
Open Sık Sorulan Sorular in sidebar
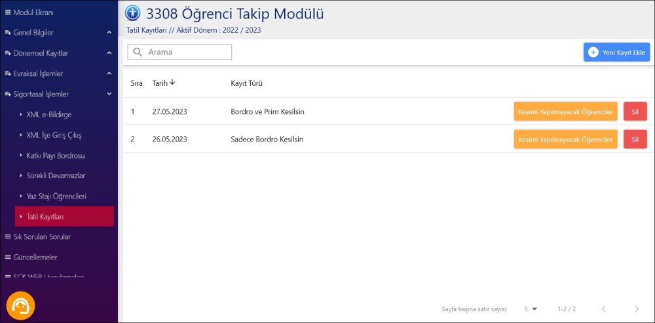click(x=42, y=237)
